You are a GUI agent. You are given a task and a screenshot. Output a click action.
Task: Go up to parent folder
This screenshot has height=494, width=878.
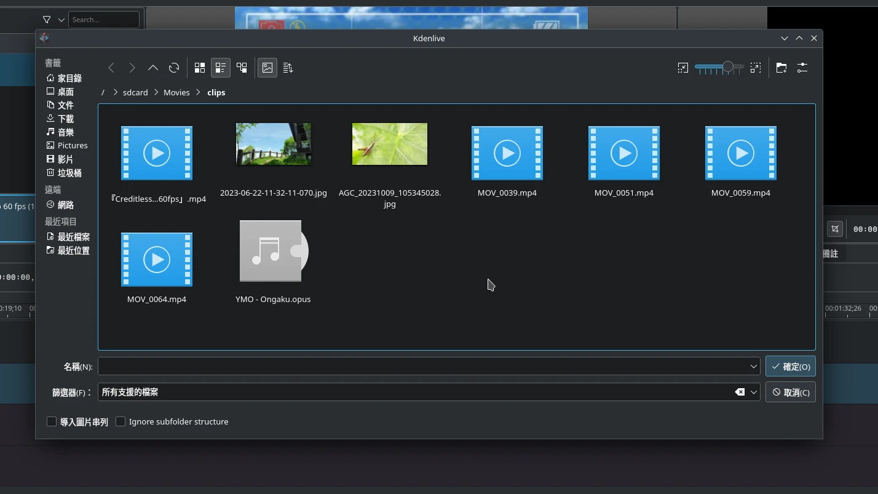click(x=152, y=68)
